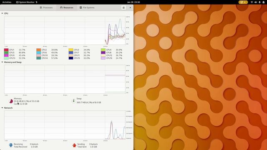This screenshot has width=267, height=150.
Task: Collapse the Network section
Action: click(x=2, y=108)
